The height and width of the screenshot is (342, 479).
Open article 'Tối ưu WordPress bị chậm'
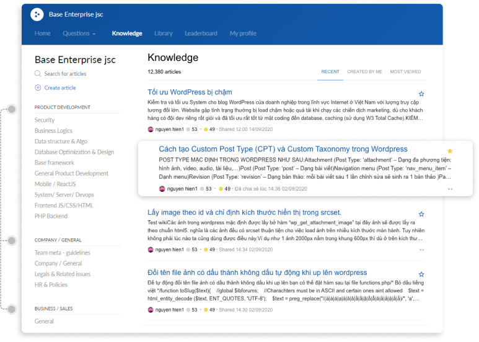190,92
